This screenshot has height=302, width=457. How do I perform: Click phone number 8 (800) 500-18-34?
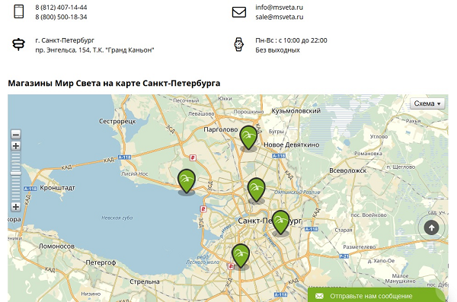tap(61, 17)
